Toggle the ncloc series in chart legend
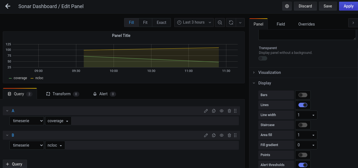The width and height of the screenshot is (358, 168). 39,78
